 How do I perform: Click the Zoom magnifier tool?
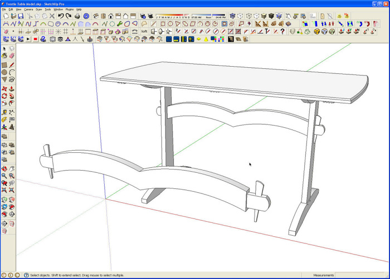point(4,176)
